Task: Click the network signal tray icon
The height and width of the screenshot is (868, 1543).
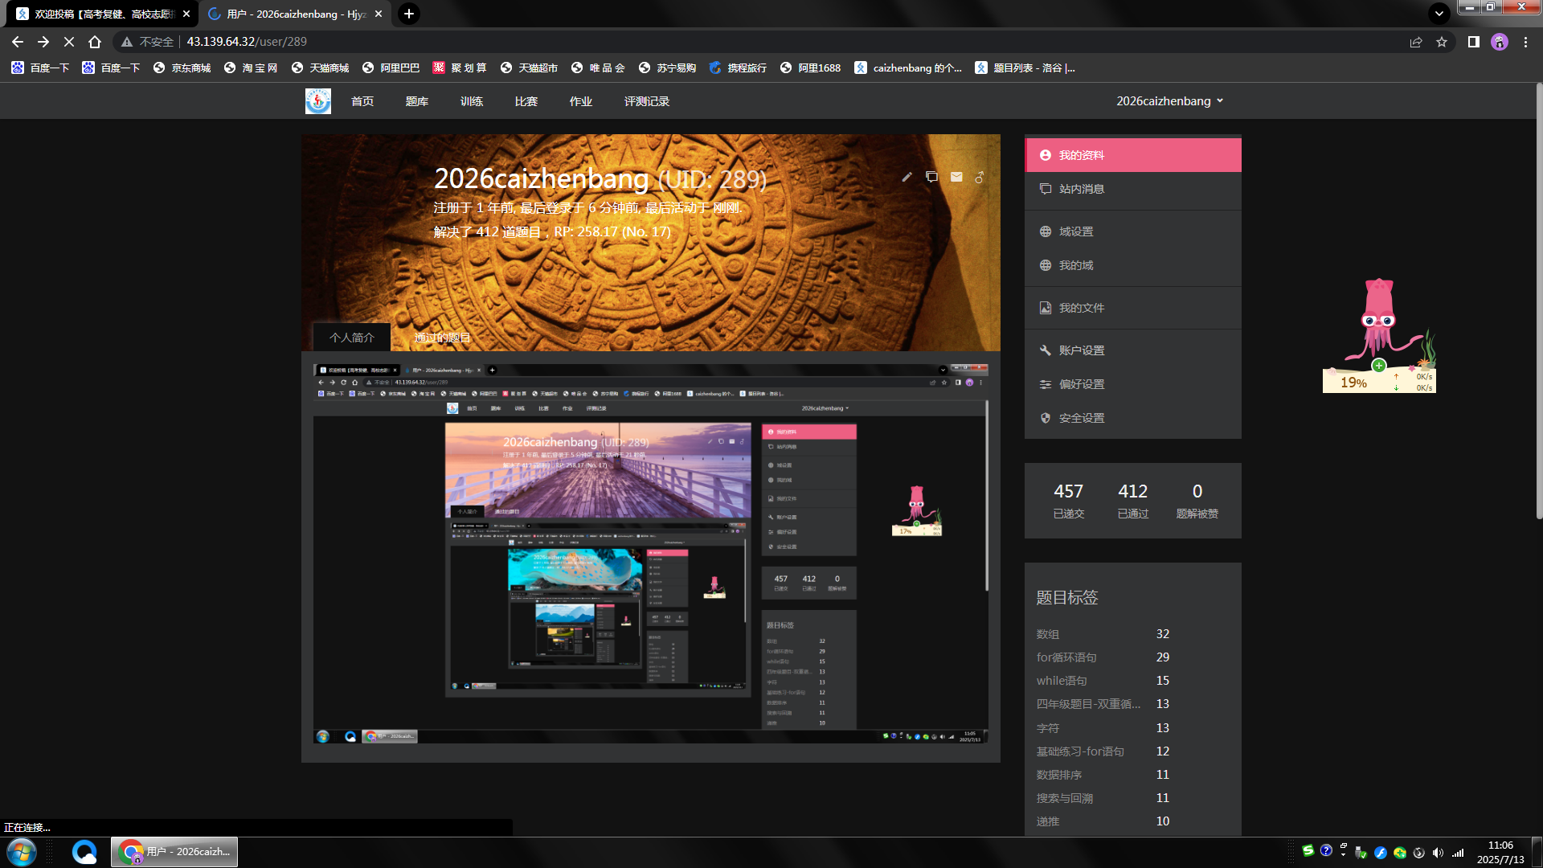Action: 1458,853
